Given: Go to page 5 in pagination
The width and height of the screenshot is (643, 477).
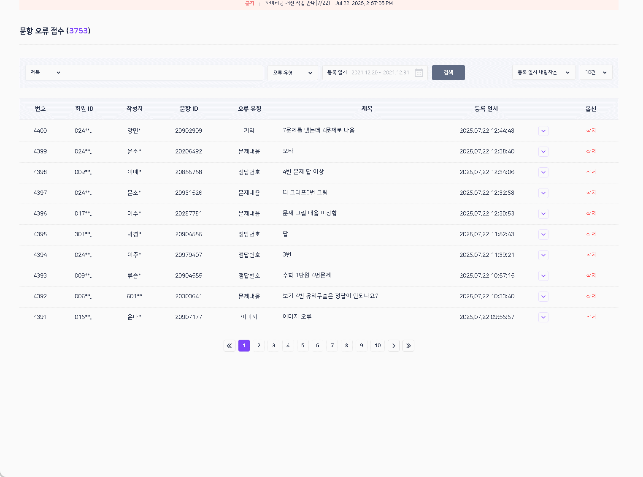Looking at the screenshot, I should [303, 346].
